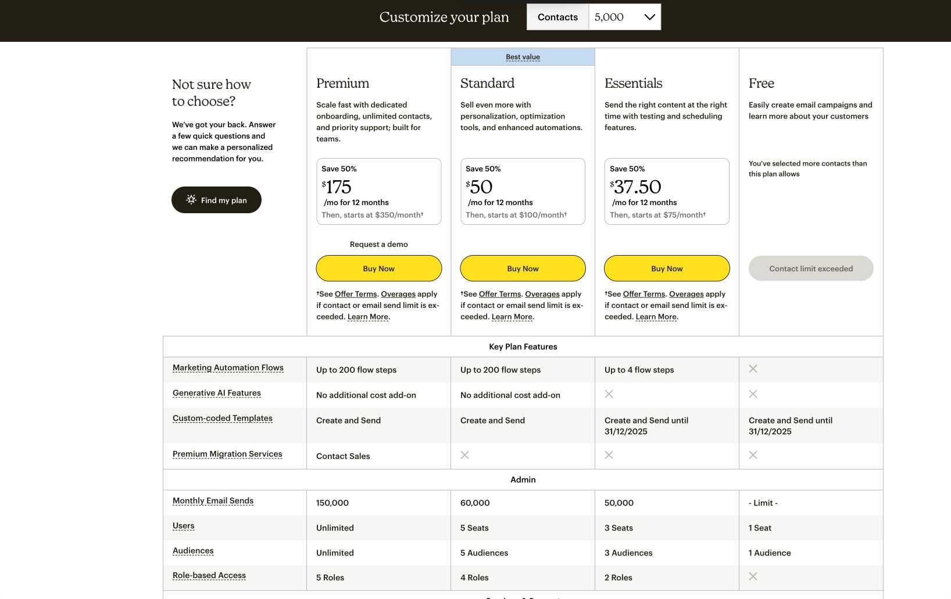
Task: Click the $37.50 Essentials price
Action: pyautogui.click(x=635, y=186)
